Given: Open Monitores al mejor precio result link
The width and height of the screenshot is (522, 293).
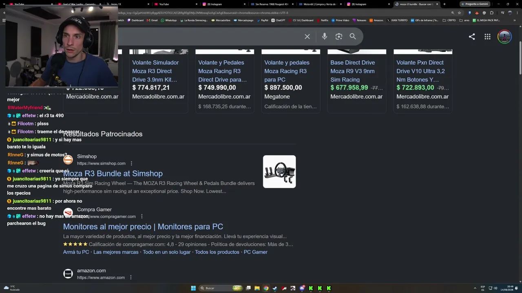Looking at the screenshot, I should [x=143, y=227].
